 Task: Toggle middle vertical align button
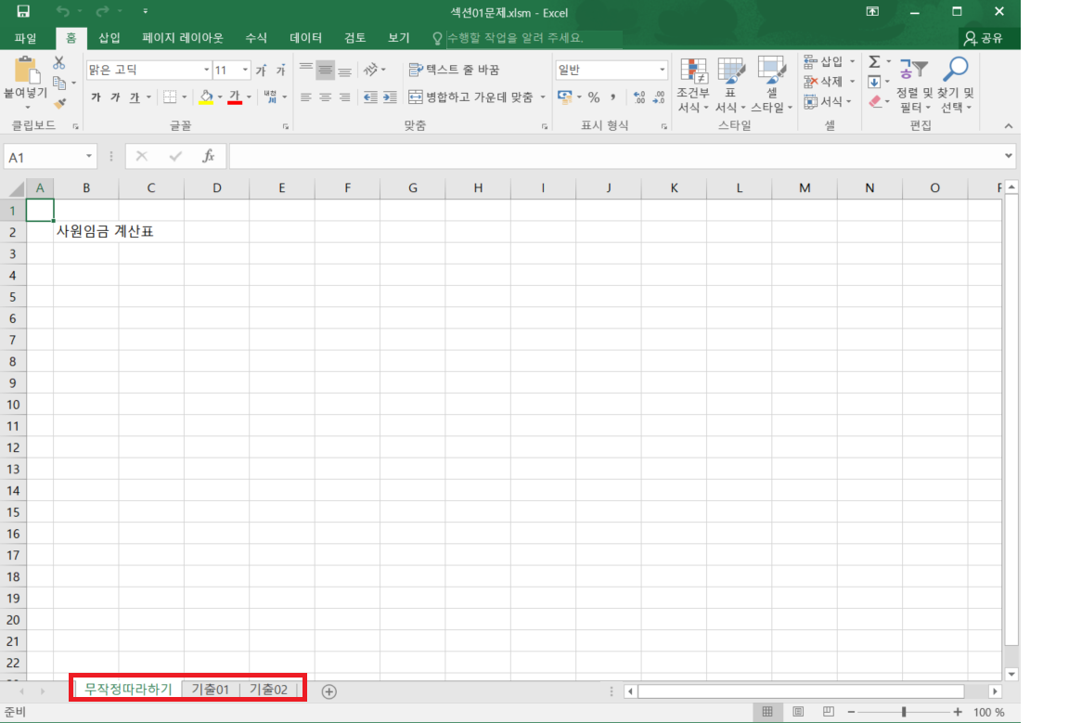325,70
